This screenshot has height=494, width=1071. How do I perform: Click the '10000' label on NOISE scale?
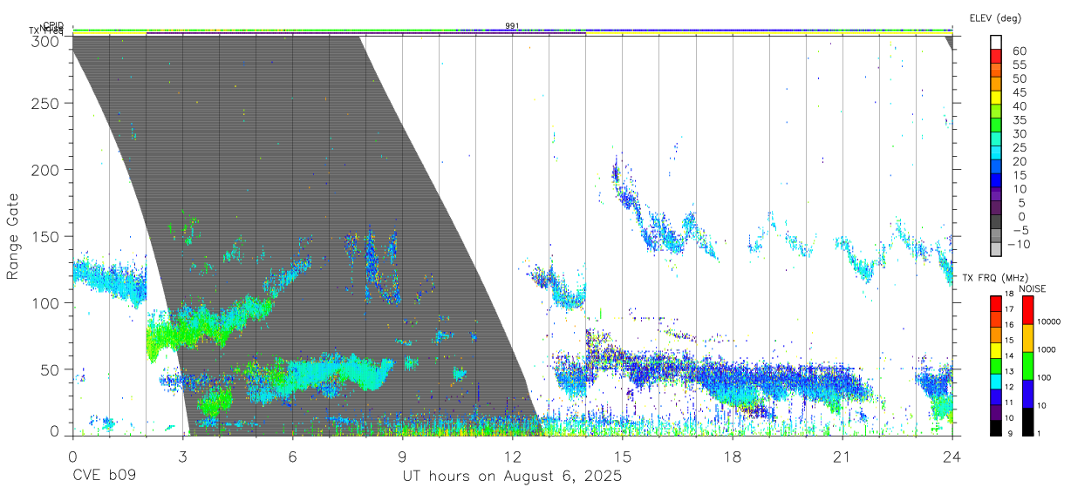(x=1048, y=321)
